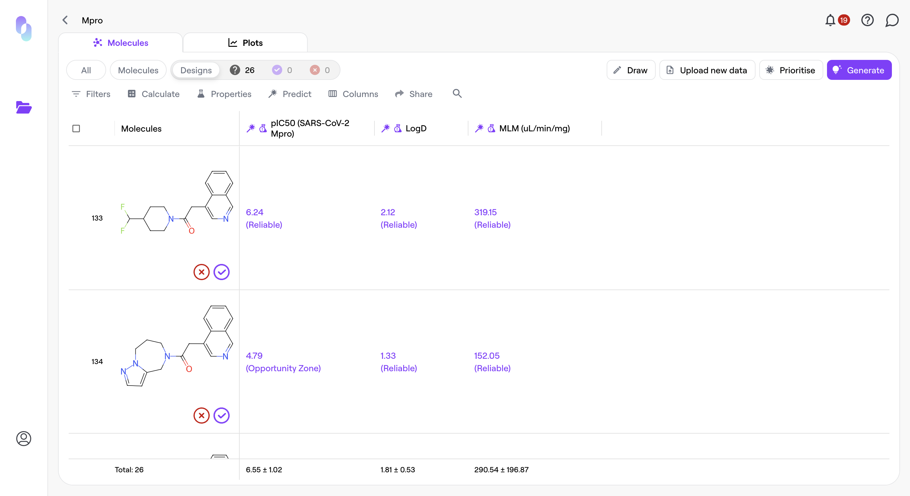910x496 pixels.
Task: Click Upload new data button
Action: pyautogui.click(x=707, y=70)
